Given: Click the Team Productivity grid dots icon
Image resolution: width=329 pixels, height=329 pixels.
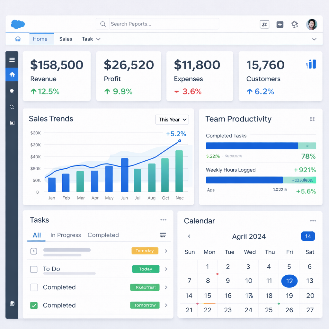Looking at the screenshot, I should point(312,119).
